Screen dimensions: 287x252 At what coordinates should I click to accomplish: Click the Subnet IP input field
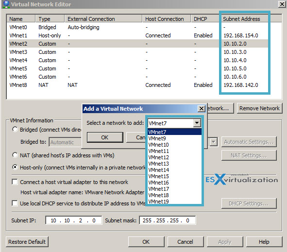pos(74,220)
